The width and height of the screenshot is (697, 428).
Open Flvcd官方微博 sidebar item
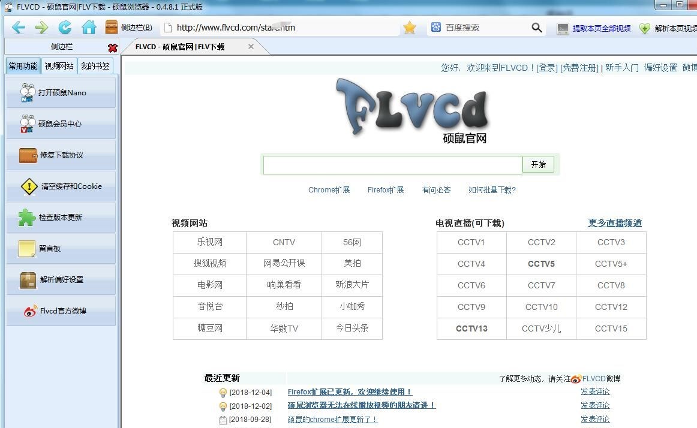[x=61, y=311]
